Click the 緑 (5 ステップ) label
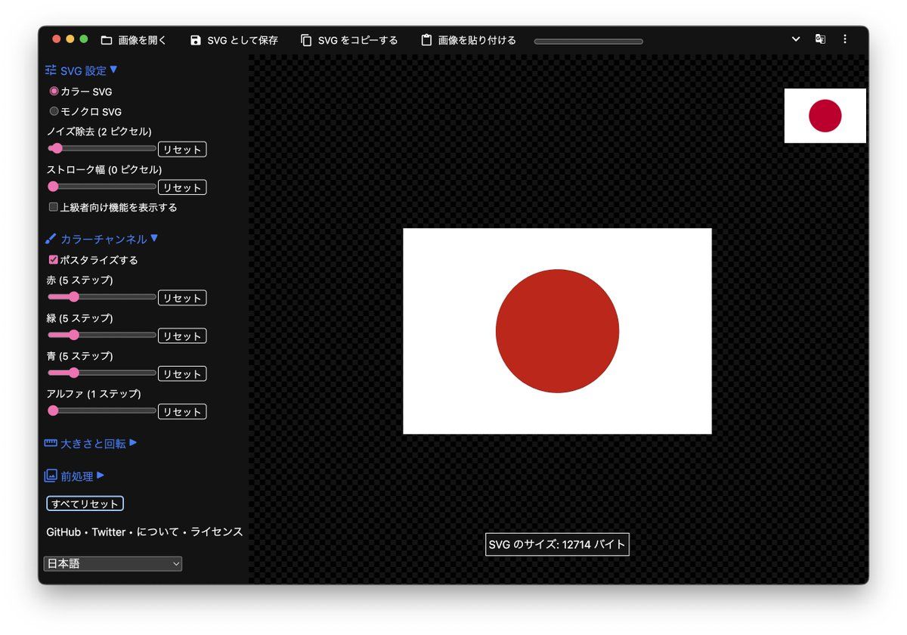 [79, 317]
